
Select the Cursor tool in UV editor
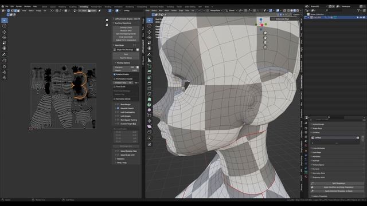coord(4,26)
